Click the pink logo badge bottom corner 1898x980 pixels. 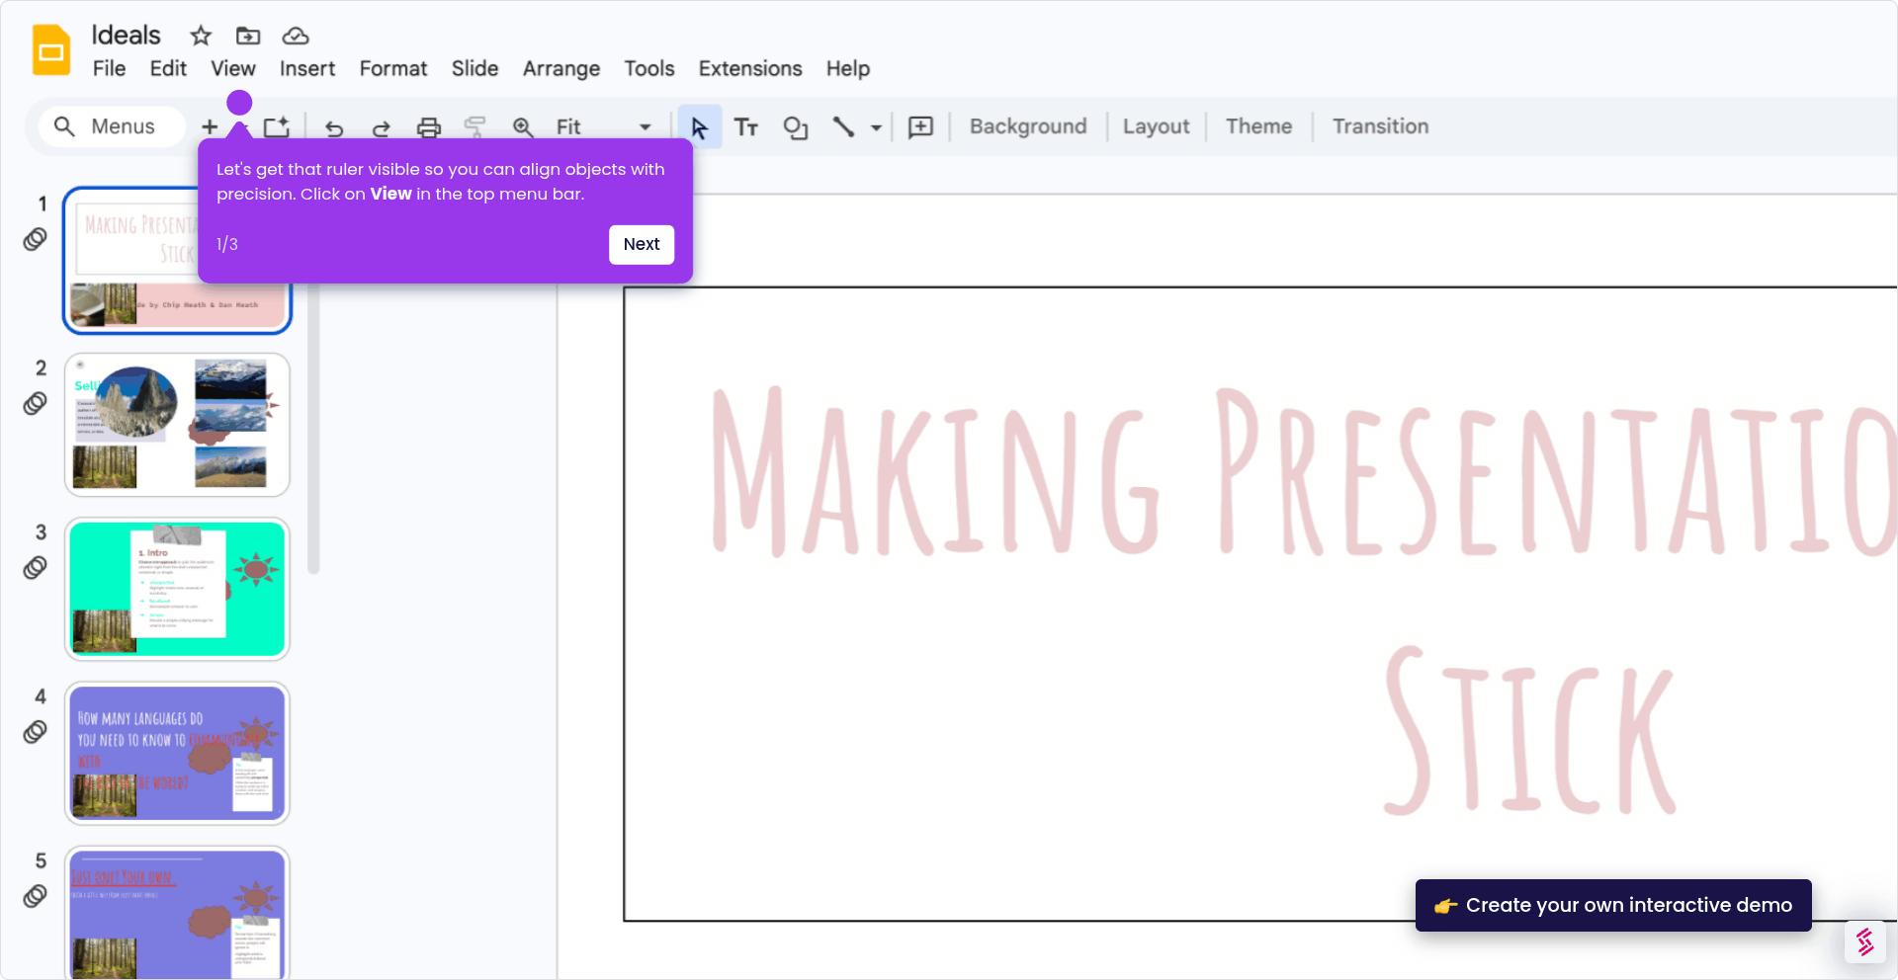tap(1864, 941)
